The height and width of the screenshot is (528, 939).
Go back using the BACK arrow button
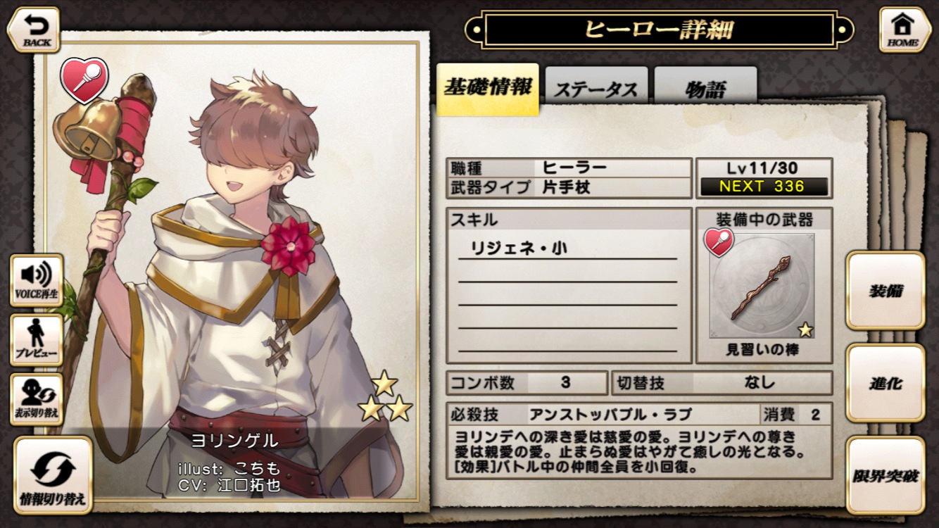point(33,30)
